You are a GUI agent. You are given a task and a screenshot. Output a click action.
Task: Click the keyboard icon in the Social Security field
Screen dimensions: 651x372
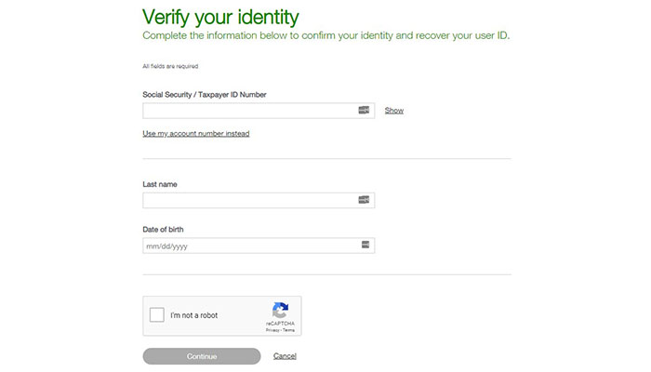coord(365,111)
